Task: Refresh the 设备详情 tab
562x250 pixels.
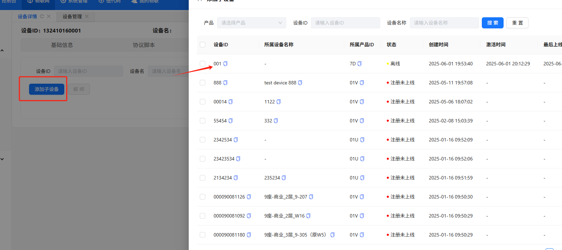Action: (x=42, y=16)
